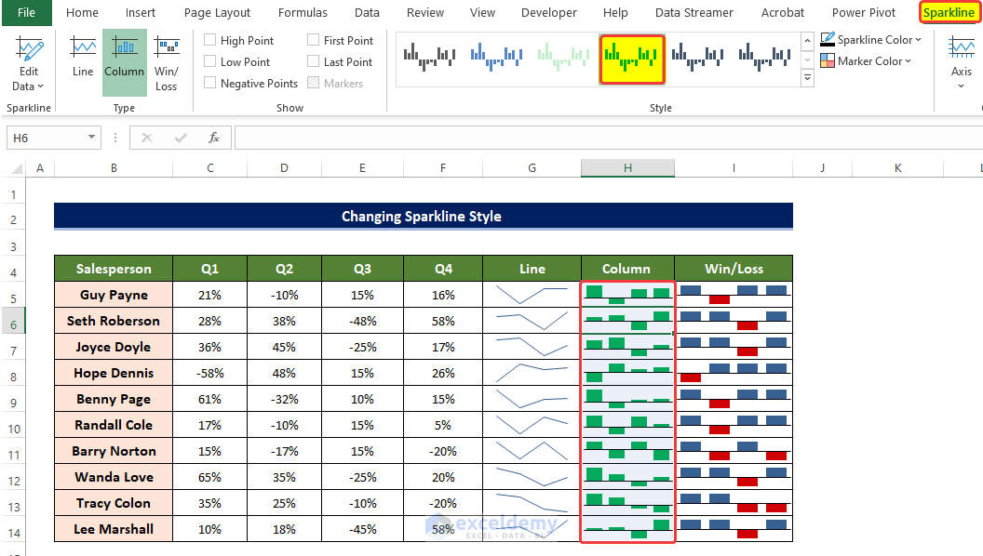Pick the sixth sparkline style thumbnail
Screen dimensions: 983x556
tap(764, 58)
